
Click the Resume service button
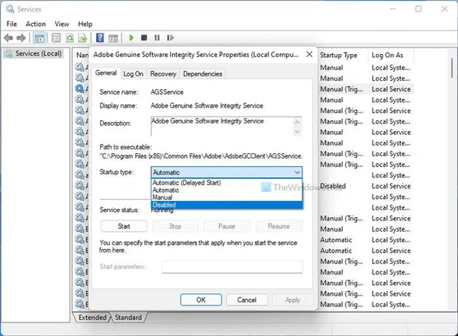[279, 226]
